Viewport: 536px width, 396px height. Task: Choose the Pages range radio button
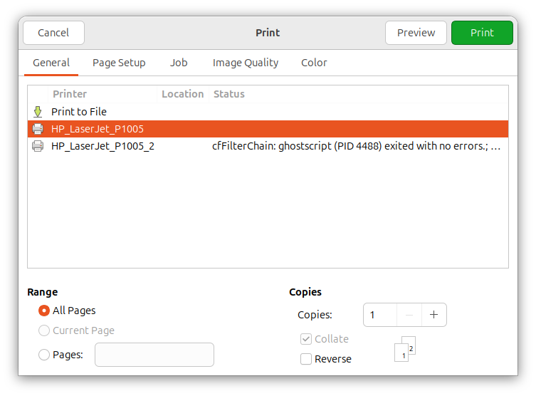coord(44,355)
